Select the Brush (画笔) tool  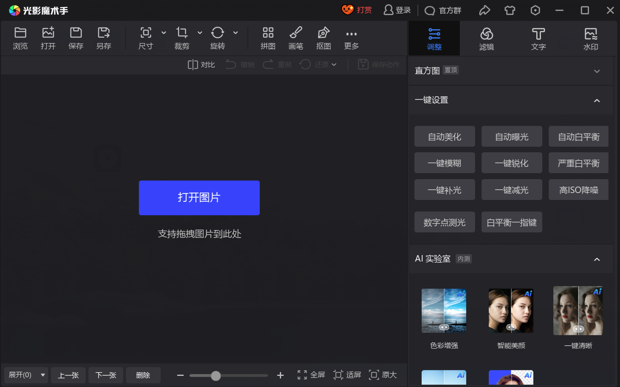point(296,33)
